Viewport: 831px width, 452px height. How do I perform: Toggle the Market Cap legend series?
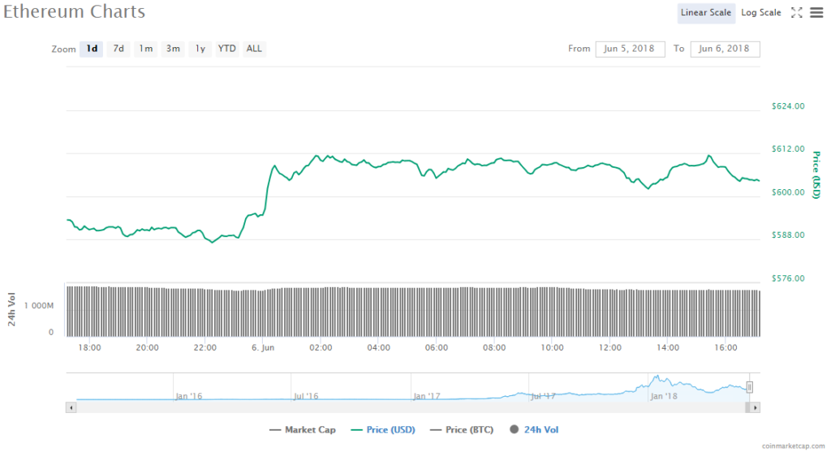click(x=303, y=429)
